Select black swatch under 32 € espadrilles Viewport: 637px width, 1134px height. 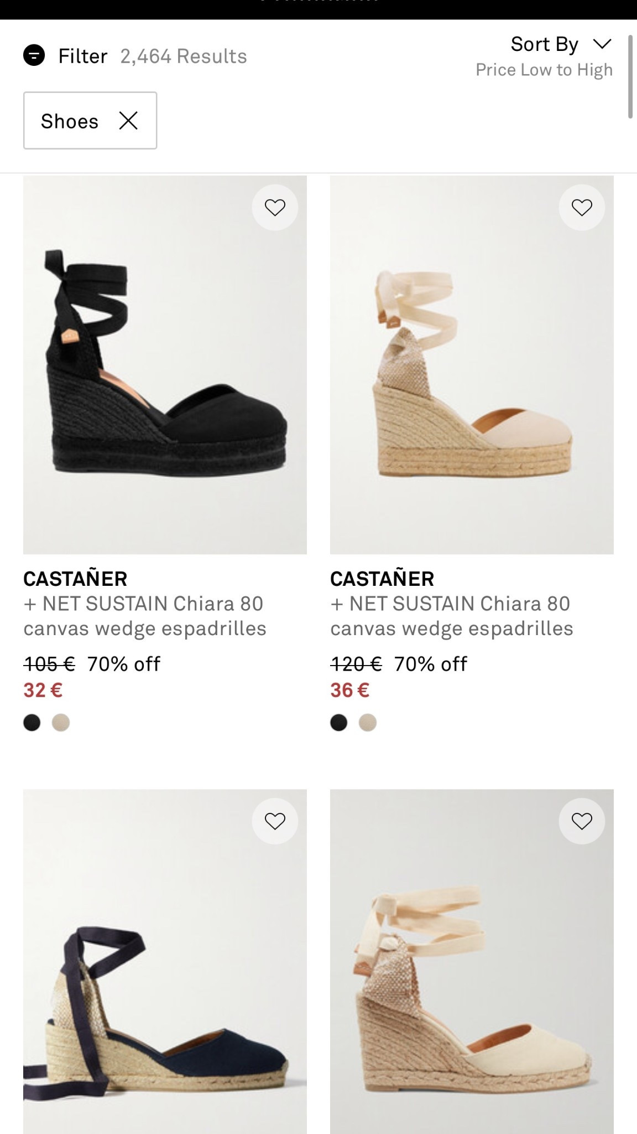tap(32, 723)
